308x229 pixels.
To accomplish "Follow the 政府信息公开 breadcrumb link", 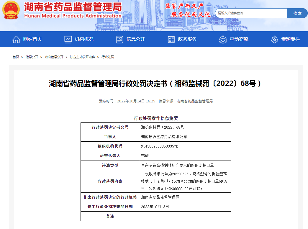I will (54, 57).
